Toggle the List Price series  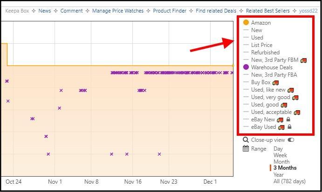pos(261,45)
